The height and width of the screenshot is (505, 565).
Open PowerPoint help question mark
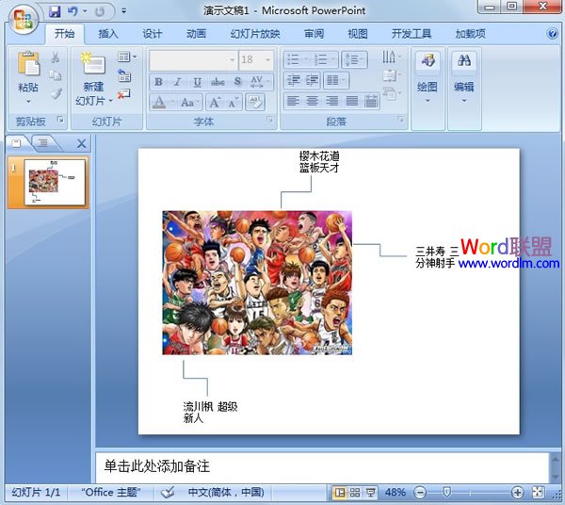coord(552,34)
